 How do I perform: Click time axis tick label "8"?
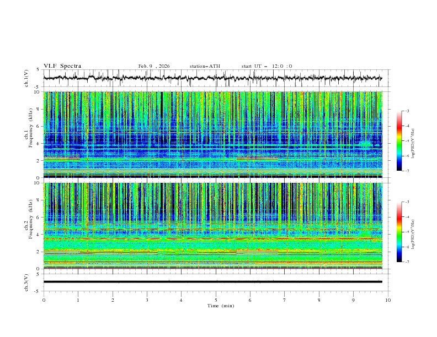[x=319, y=300]
